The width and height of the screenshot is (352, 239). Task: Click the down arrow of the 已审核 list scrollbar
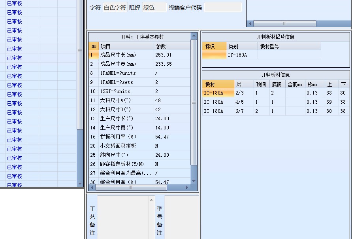80,184
